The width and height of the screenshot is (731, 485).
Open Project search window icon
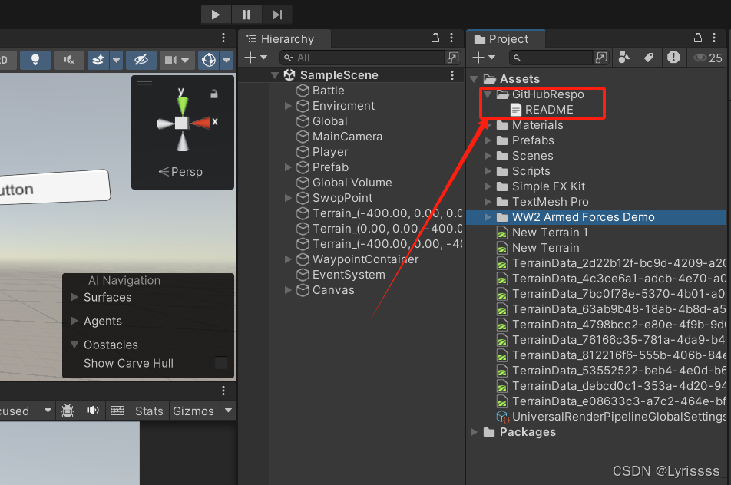click(601, 58)
